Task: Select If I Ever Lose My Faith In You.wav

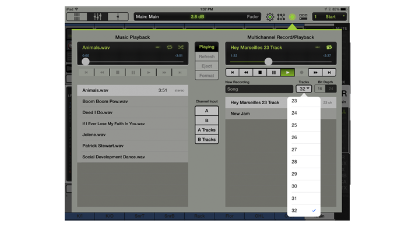Action: click(133, 123)
